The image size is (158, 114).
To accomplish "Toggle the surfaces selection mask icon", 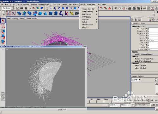I will point(63,8).
